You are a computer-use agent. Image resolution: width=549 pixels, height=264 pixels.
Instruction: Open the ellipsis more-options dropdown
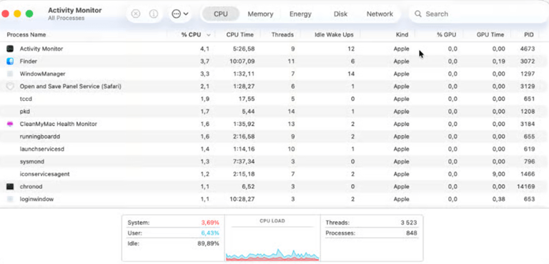coord(180,14)
